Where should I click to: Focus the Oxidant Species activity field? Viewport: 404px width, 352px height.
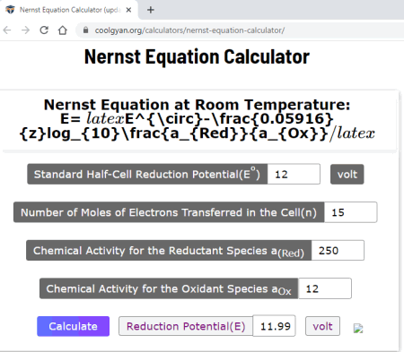[325, 288]
